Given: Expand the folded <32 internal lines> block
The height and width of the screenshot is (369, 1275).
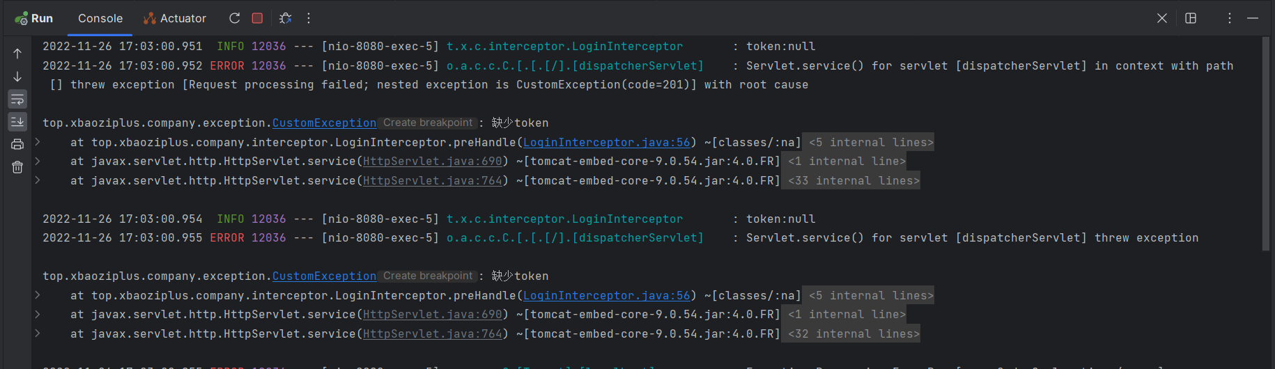Looking at the screenshot, I should pos(853,334).
